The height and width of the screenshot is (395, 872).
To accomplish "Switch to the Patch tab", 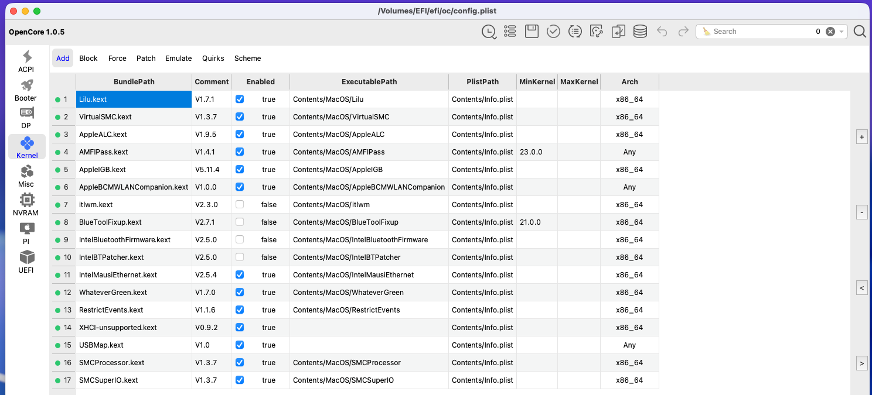I will click(146, 59).
